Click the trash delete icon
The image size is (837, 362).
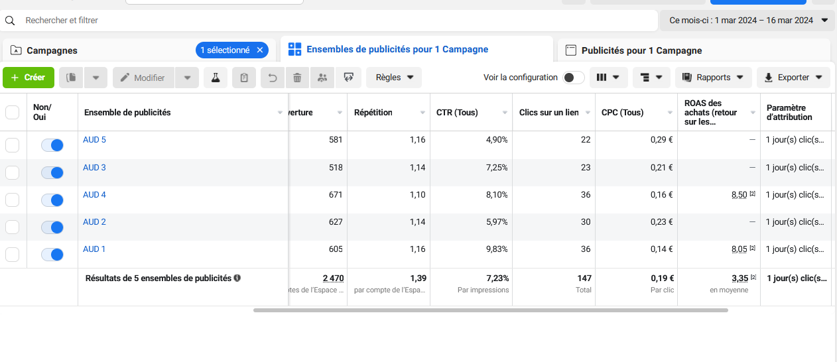(297, 78)
